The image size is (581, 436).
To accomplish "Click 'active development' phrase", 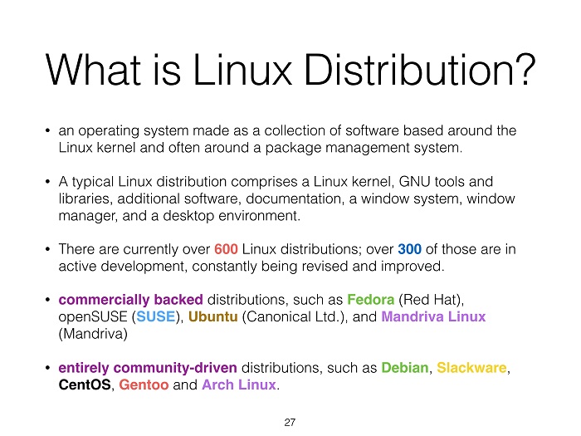I will point(122,267).
